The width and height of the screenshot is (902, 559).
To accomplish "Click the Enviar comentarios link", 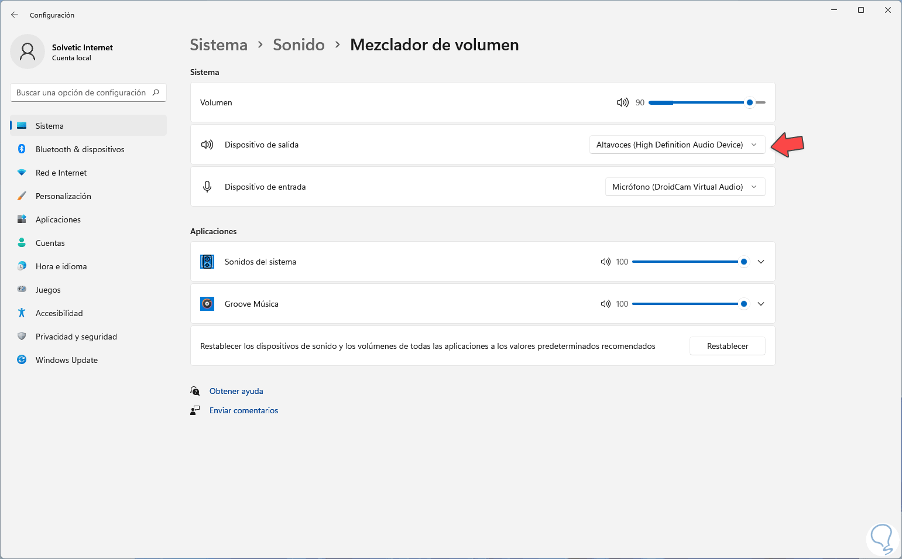I will click(243, 410).
